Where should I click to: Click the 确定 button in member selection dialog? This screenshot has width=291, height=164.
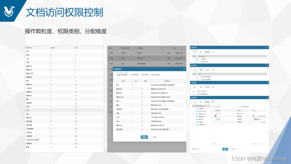(225, 149)
